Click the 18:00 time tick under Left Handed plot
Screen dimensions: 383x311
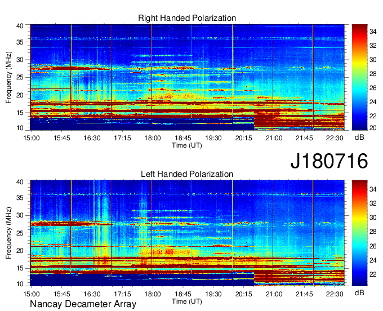153,294
